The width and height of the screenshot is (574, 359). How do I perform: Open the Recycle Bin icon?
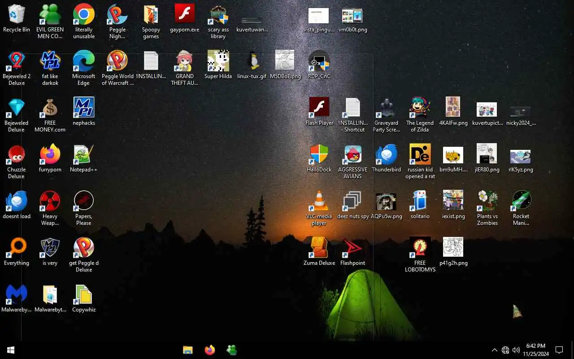17,14
